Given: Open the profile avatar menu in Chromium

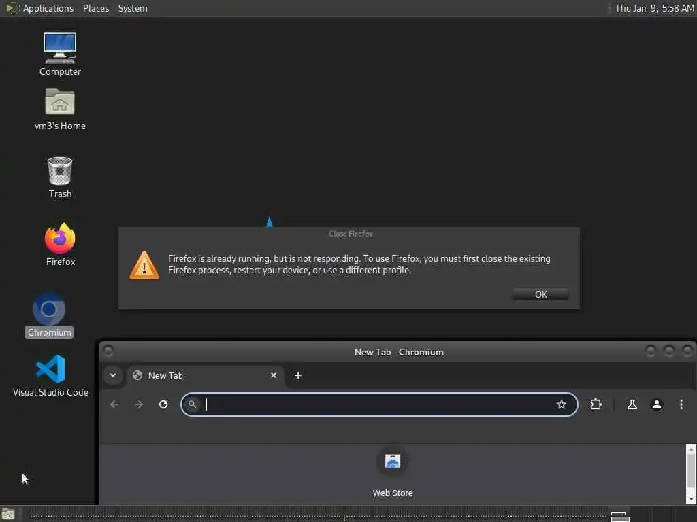Looking at the screenshot, I should tap(657, 404).
